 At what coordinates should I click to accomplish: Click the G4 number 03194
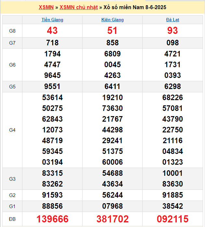coord(52,162)
